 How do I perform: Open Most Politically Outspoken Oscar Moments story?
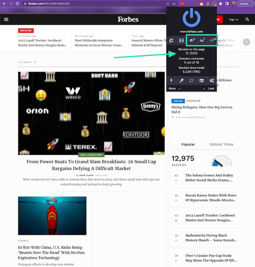point(99,43)
